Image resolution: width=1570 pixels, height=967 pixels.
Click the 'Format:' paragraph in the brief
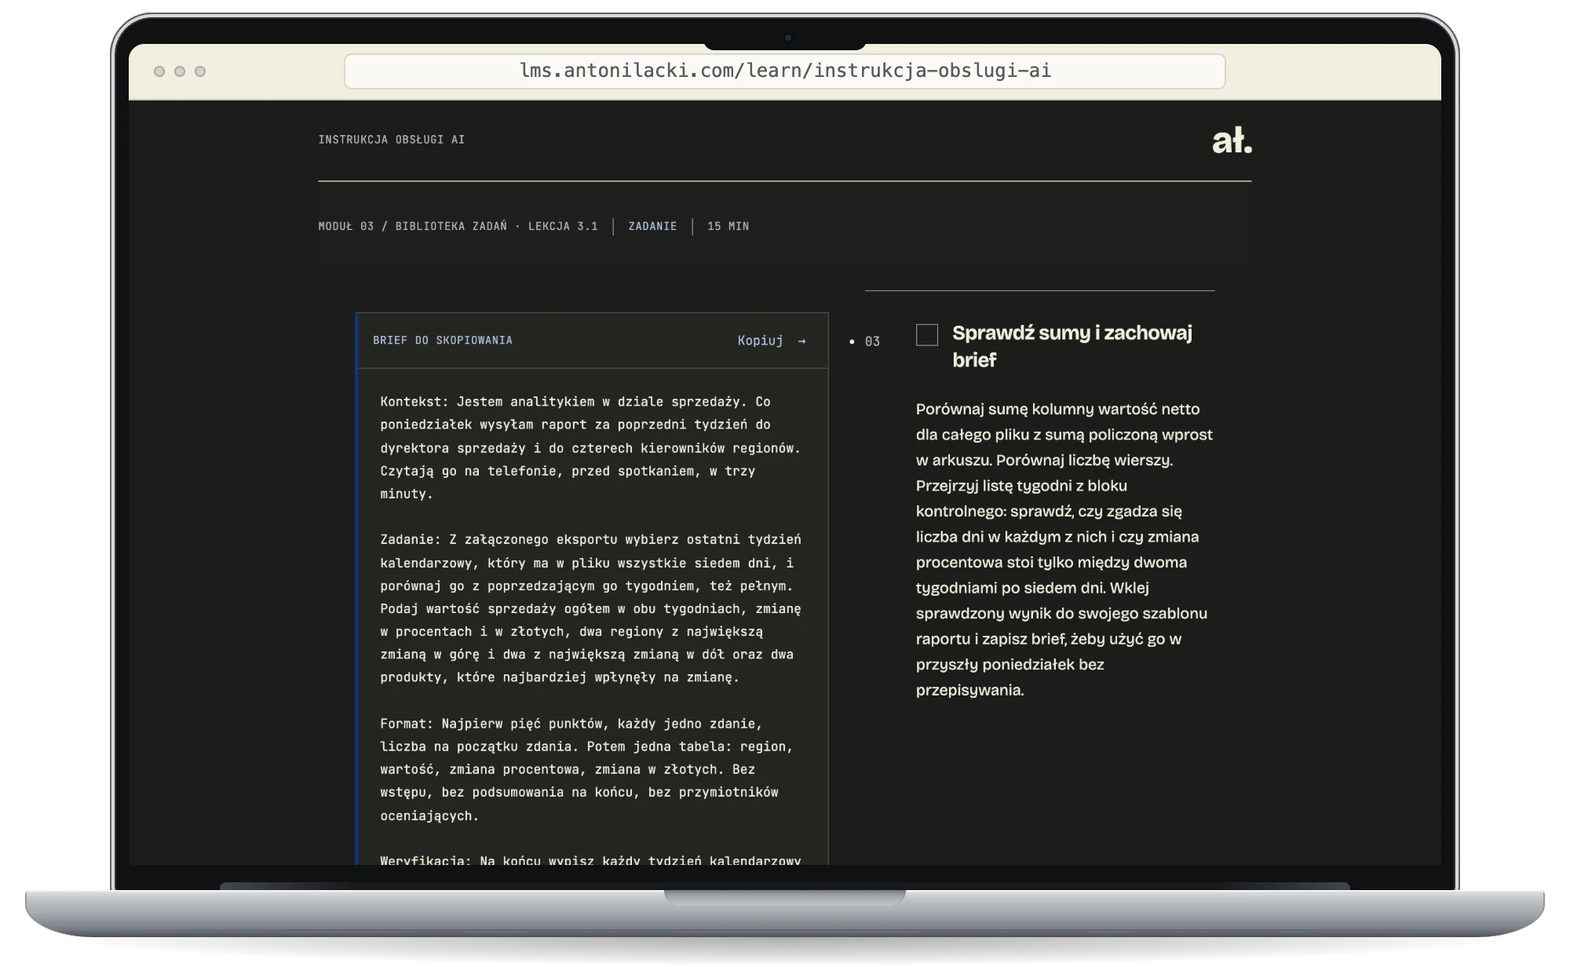coord(587,769)
